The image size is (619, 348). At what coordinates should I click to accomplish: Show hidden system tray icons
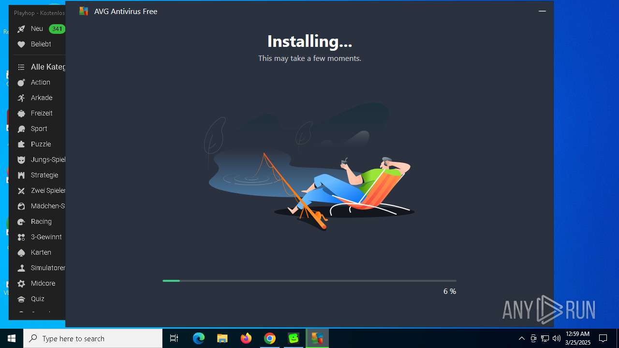pyautogui.click(x=521, y=338)
